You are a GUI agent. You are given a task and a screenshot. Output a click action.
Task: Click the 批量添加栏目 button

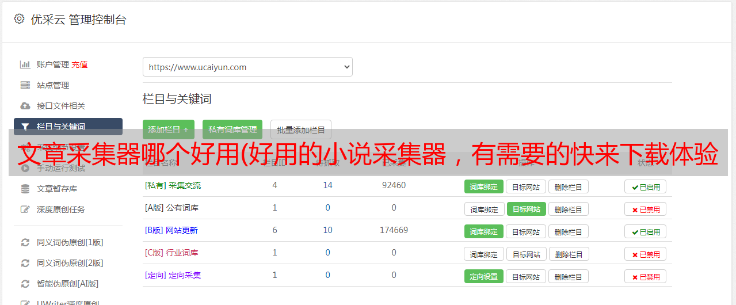coord(301,129)
